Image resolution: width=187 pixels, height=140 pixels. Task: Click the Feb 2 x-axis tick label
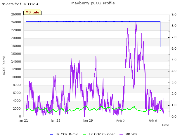[x=120, y=121]
